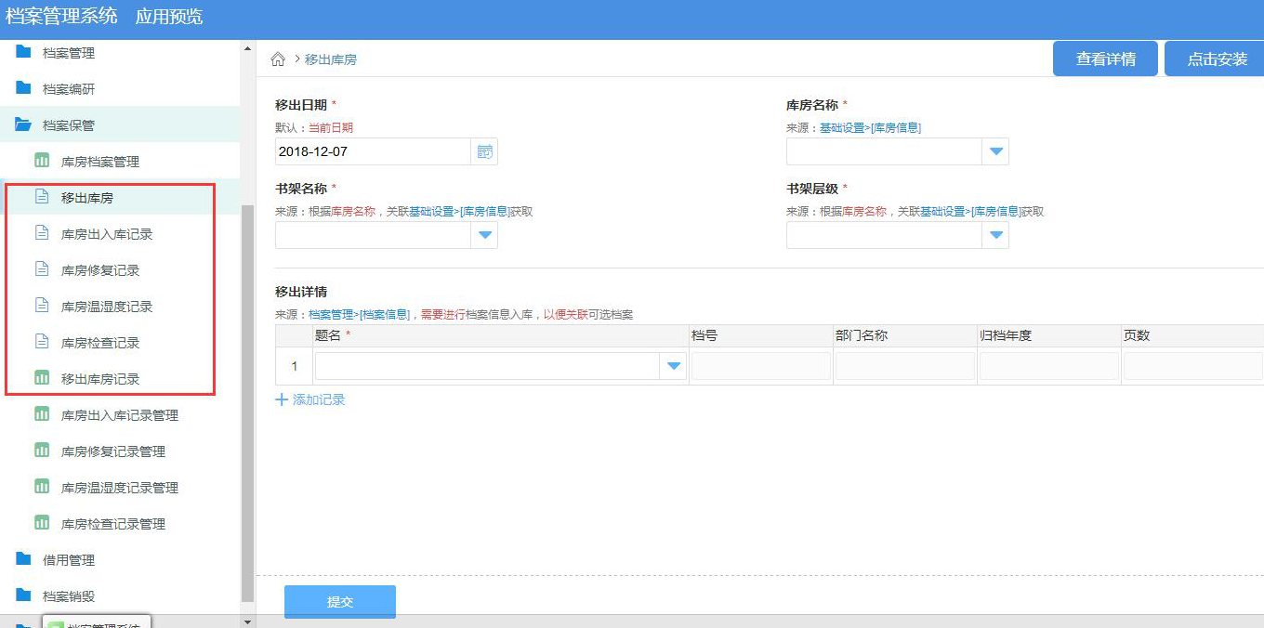Click the home breadcrumb icon
Viewport: 1264px width, 628px height.
pyautogui.click(x=278, y=58)
